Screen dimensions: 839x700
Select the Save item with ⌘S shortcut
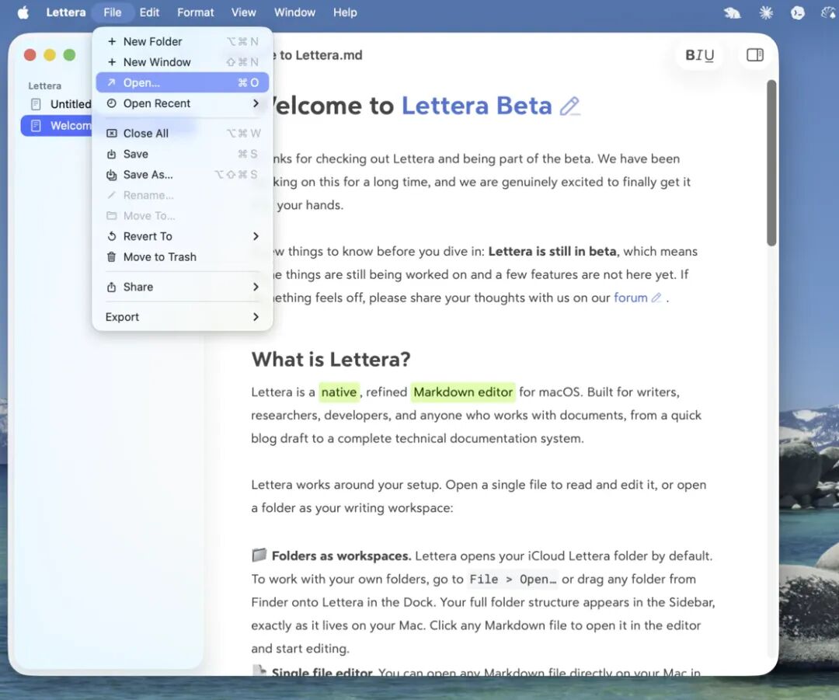click(183, 154)
